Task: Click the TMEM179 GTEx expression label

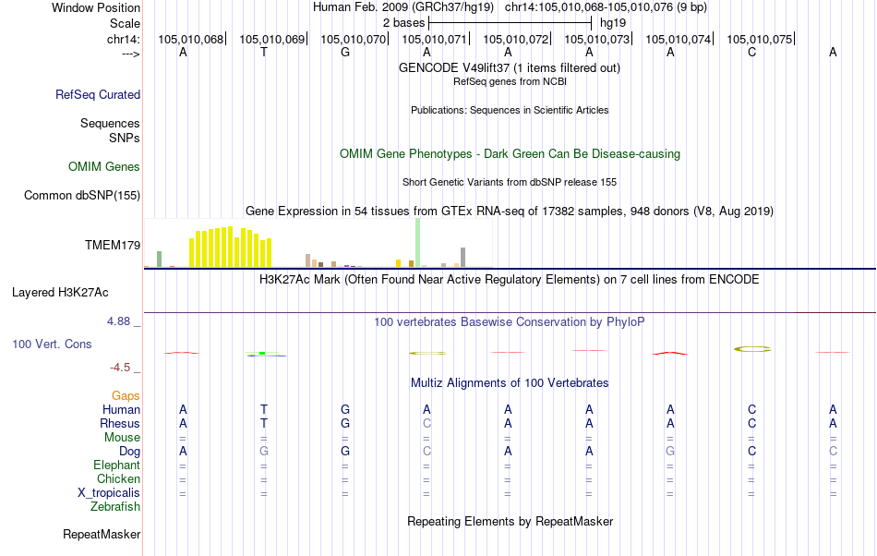Action: [x=113, y=245]
